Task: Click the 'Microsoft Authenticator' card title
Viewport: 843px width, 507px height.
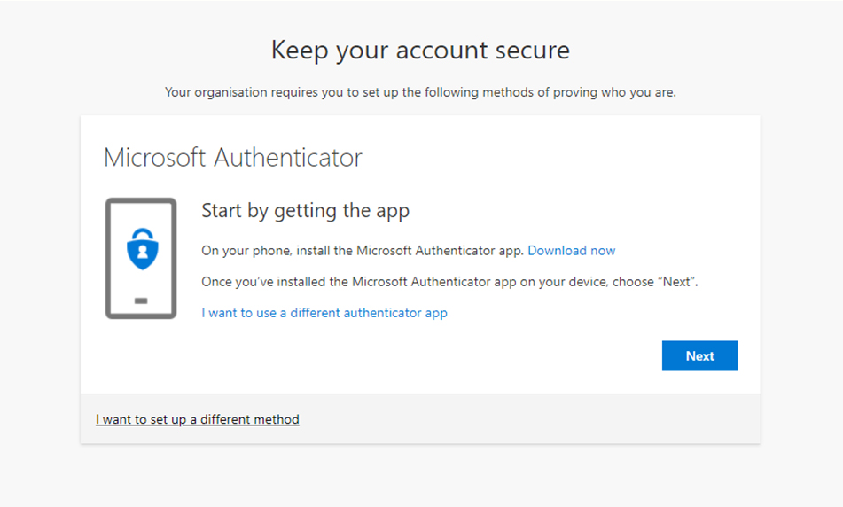Action: click(233, 158)
